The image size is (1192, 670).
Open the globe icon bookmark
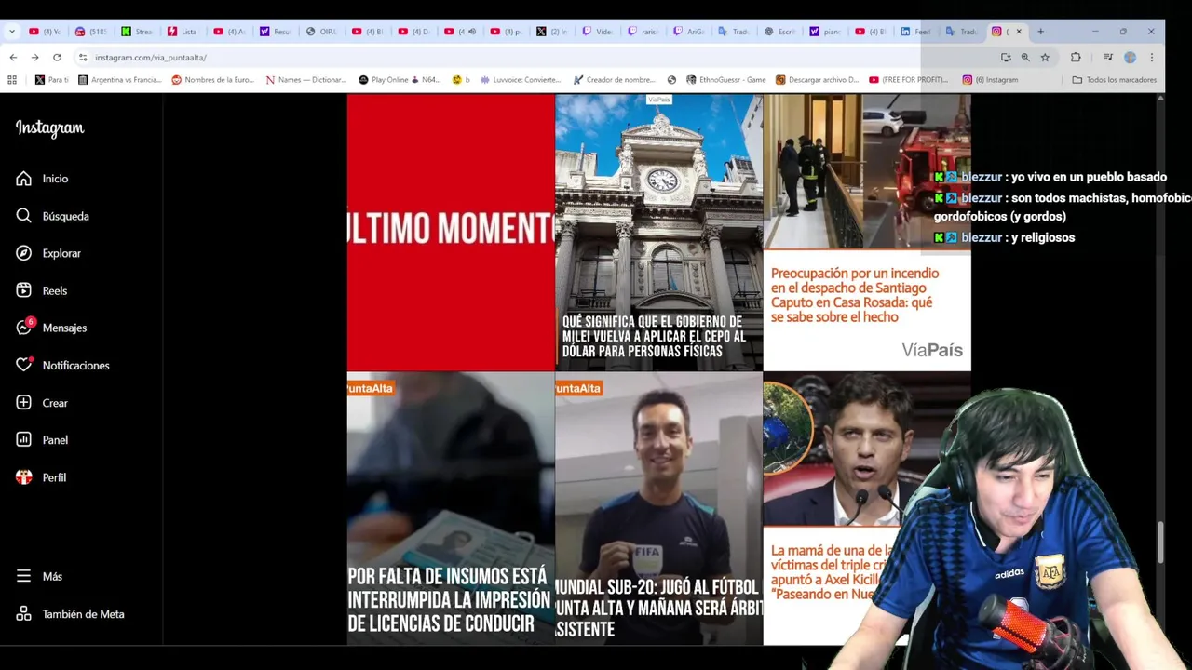coord(671,80)
